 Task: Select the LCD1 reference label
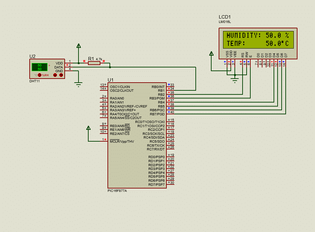click(x=225, y=17)
